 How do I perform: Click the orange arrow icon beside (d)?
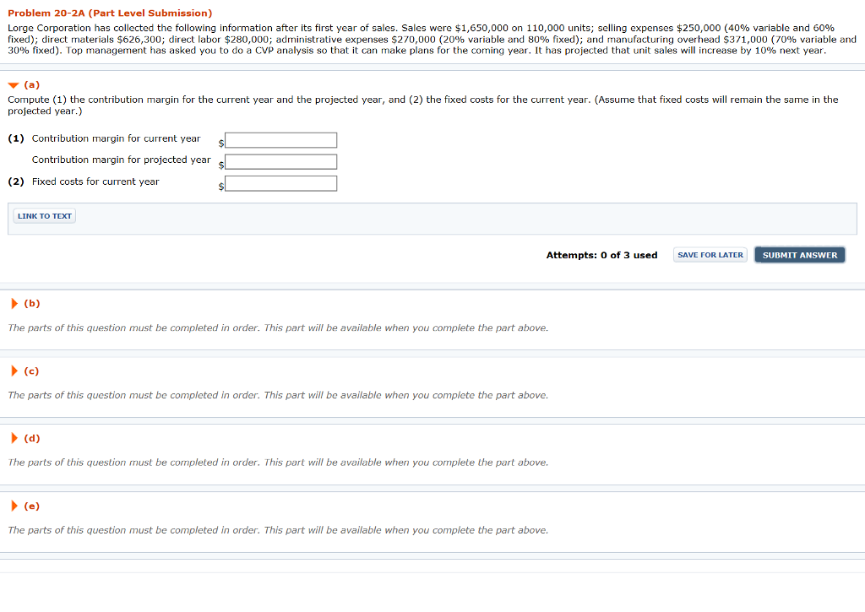[x=13, y=438]
